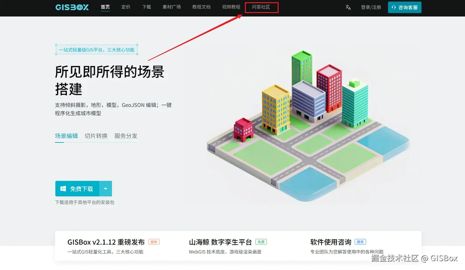Click the 最新 badge
Viewport: 465px width, 270px height.
pos(154,242)
